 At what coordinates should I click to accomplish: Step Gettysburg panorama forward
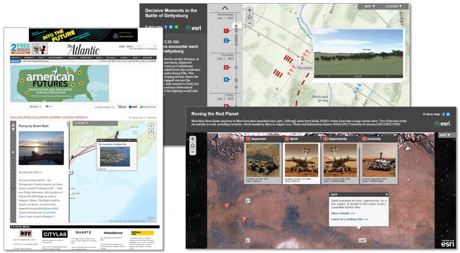point(387,76)
